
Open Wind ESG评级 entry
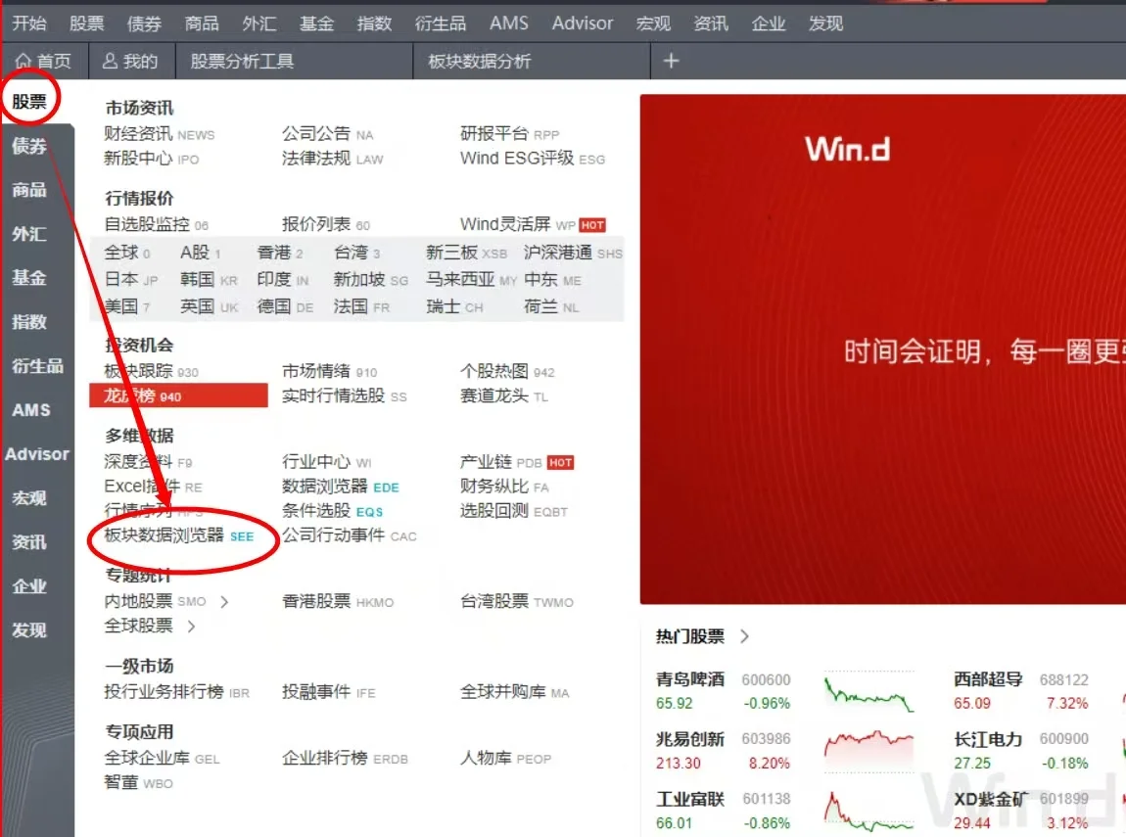coord(533,158)
